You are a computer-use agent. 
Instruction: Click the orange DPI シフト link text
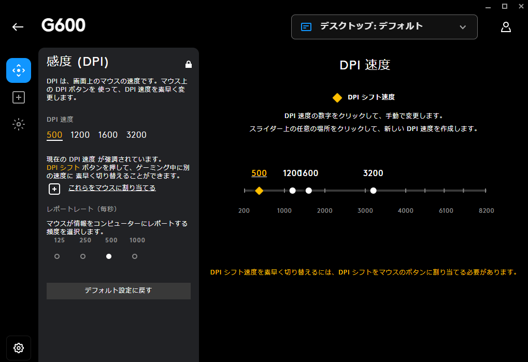point(63,168)
